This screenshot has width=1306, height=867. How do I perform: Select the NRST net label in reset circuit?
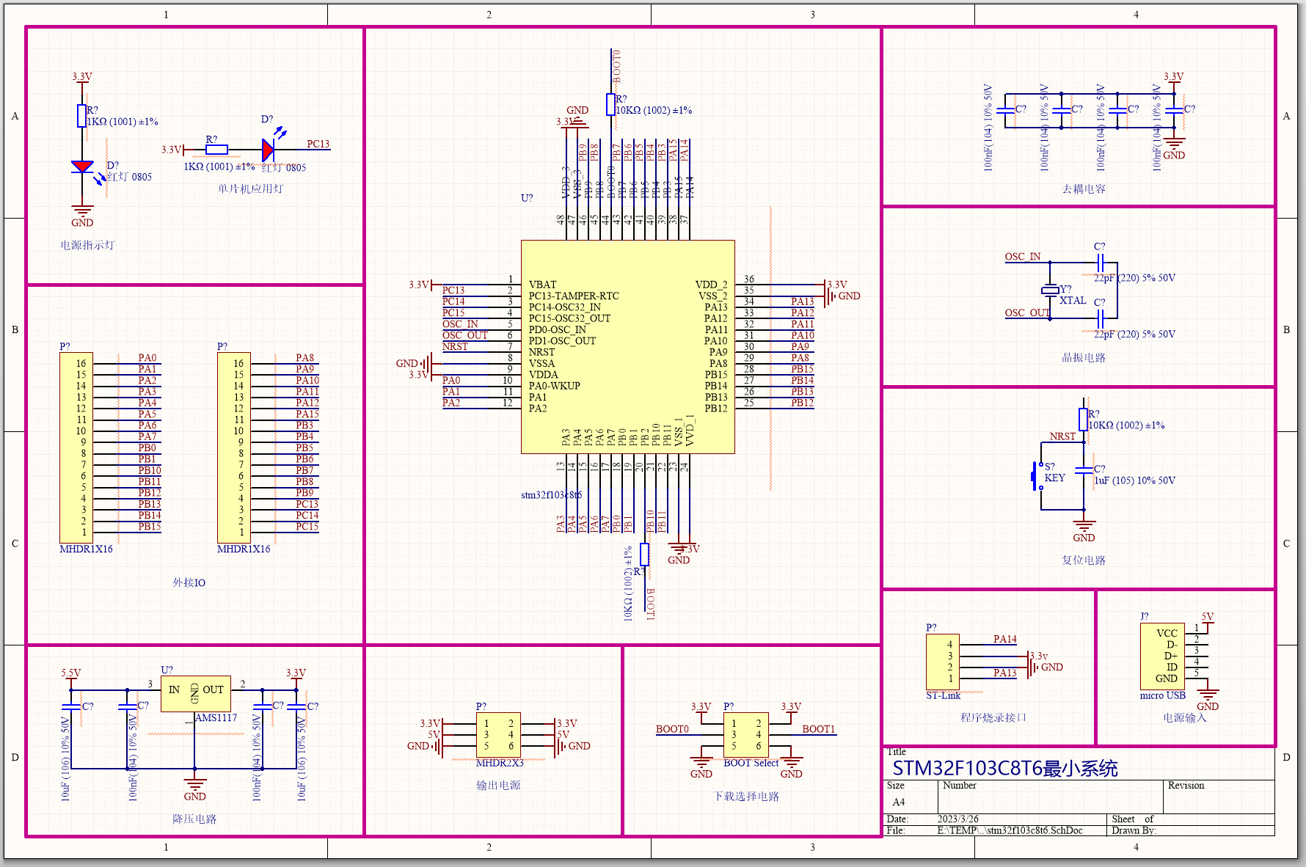[1062, 436]
